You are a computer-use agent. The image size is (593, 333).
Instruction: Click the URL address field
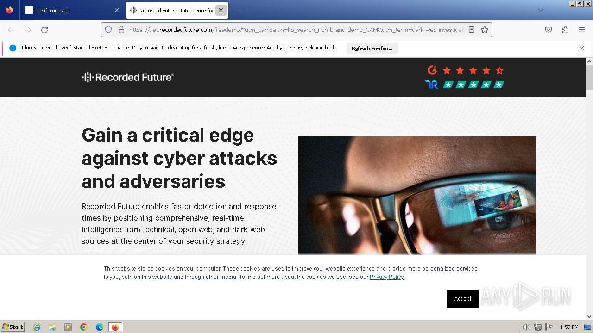tap(296, 30)
